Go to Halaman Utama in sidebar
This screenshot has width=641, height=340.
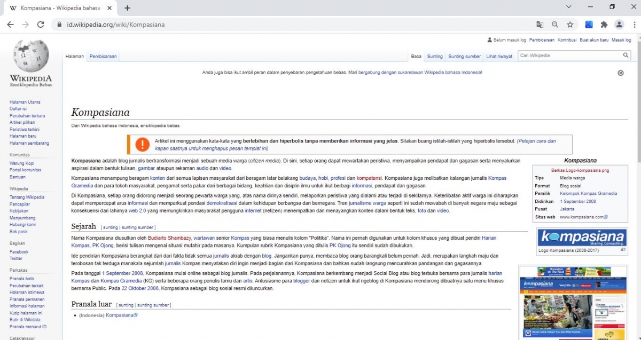pos(25,102)
